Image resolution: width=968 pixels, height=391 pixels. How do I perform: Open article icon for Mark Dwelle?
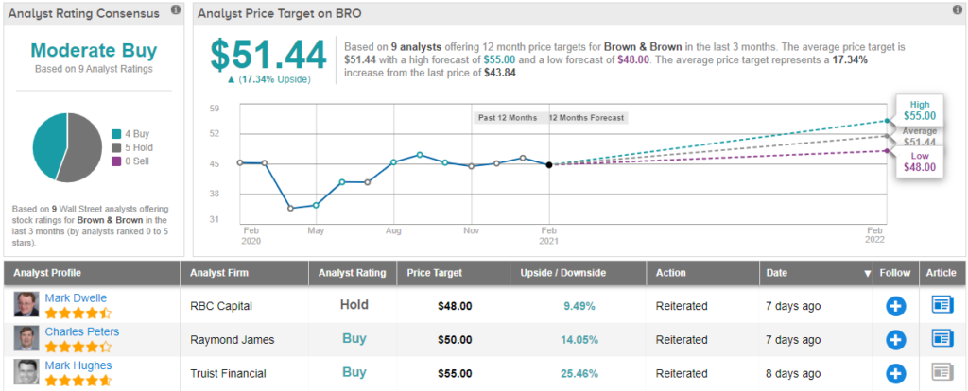click(x=942, y=305)
